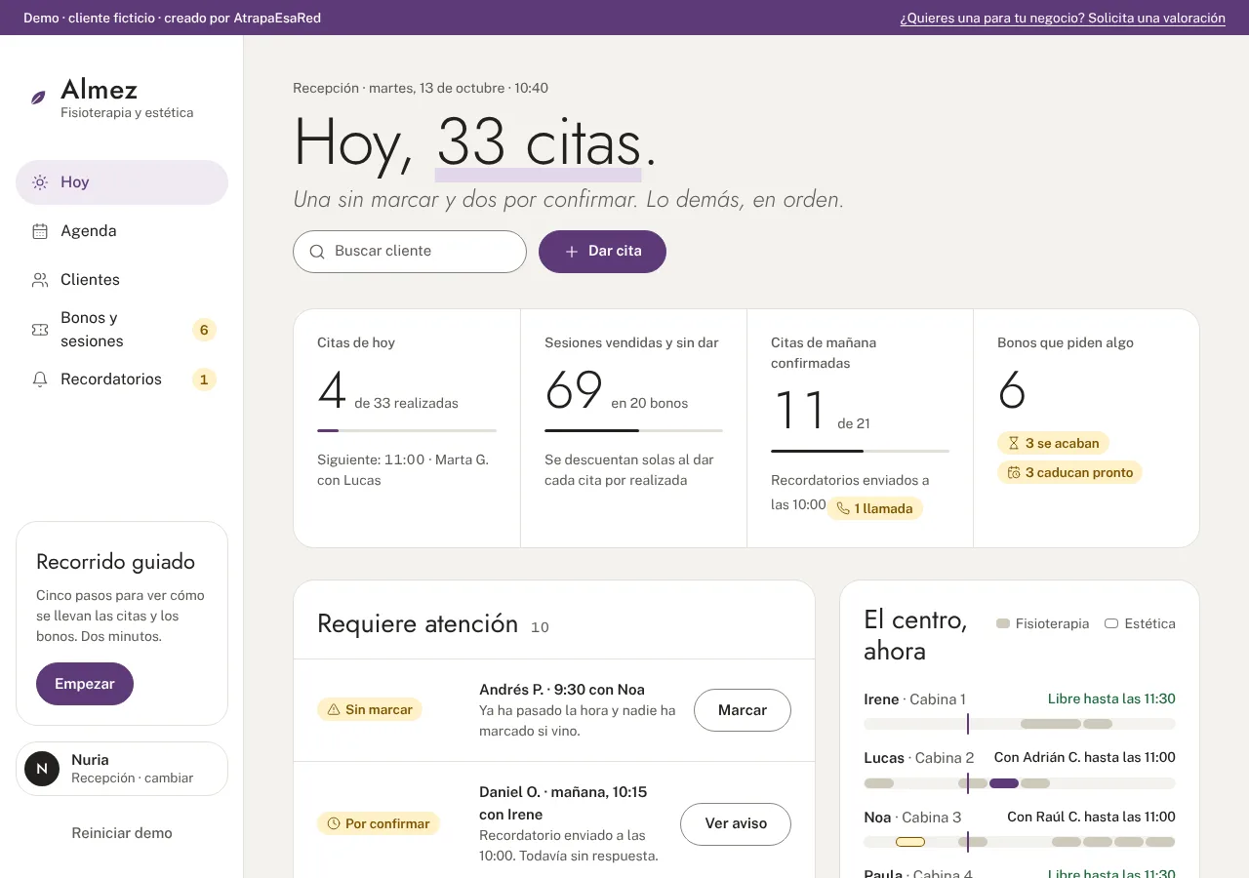The height and width of the screenshot is (878, 1249).
Task: Click the yellow appointment block in Noa's timeline
Action: coord(910,842)
